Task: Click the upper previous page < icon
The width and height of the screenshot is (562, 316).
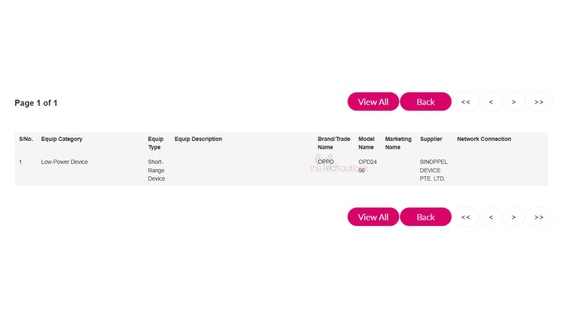Action: click(x=491, y=102)
